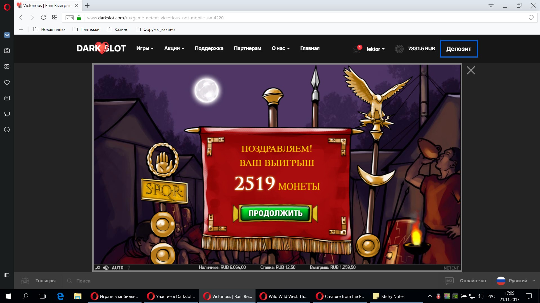Screen dimensions: 540x303
Task: Expand the lektor account dropdown
Action: pyautogui.click(x=375, y=49)
